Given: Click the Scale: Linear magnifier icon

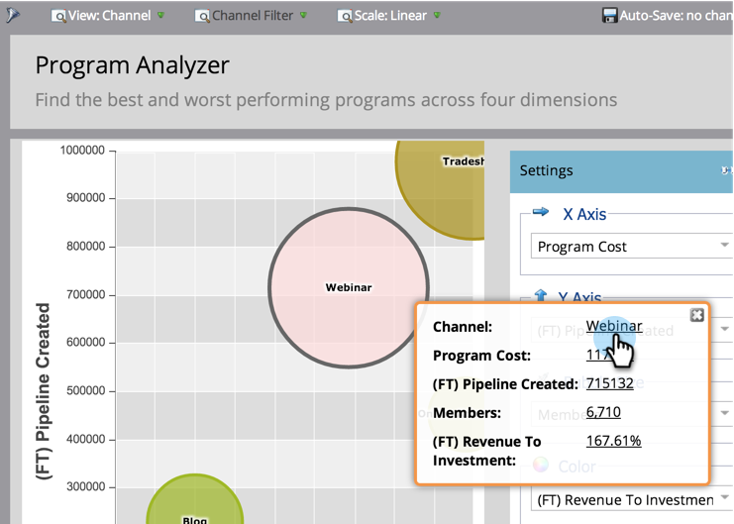Looking at the screenshot, I should coord(345,17).
